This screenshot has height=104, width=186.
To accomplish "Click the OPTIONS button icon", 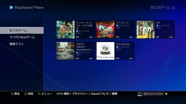I will [x=60, y=94].
